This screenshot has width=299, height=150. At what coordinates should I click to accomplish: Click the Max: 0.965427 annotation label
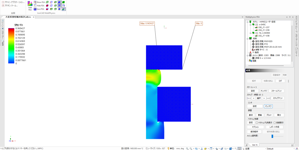[147, 23]
